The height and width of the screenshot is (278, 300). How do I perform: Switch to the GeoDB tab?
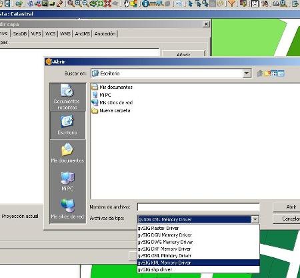20,33
